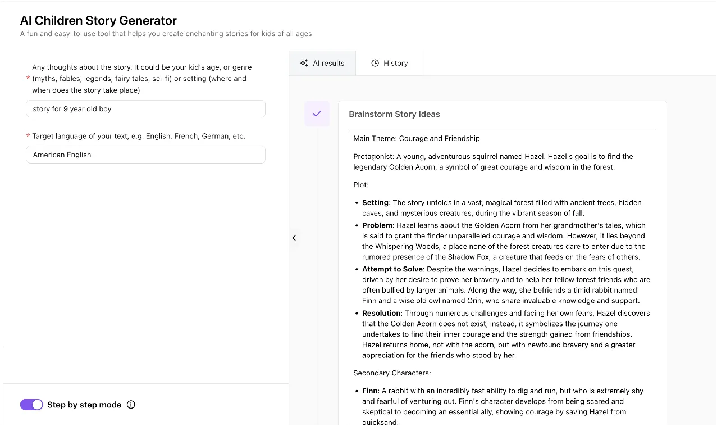
Task: Collapse the left input panel with the chevron
Action: tap(294, 238)
